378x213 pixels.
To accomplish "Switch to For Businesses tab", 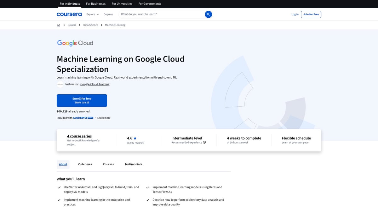I will 96,4.
